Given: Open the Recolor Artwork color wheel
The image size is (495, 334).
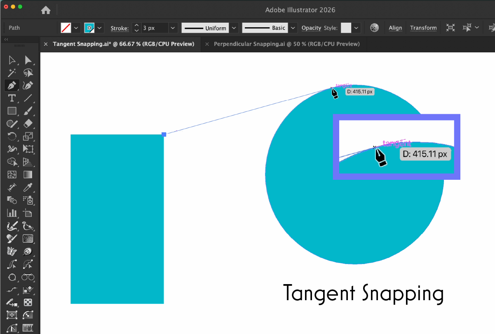Looking at the screenshot, I should point(374,28).
